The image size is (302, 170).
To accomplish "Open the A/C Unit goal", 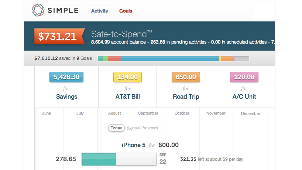I will click(244, 87).
